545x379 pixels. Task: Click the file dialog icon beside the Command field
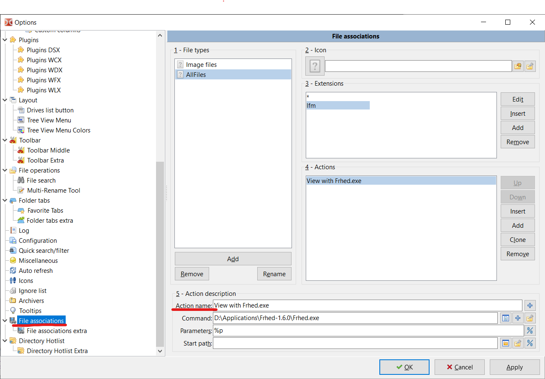[x=506, y=318]
